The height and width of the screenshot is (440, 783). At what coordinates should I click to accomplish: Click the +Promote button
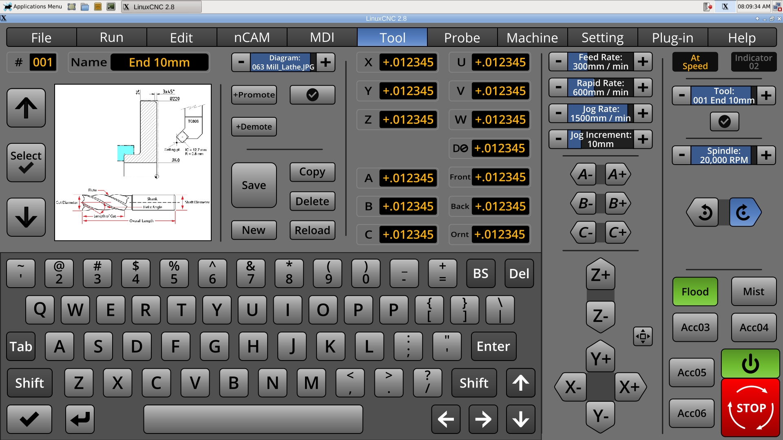tap(254, 95)
